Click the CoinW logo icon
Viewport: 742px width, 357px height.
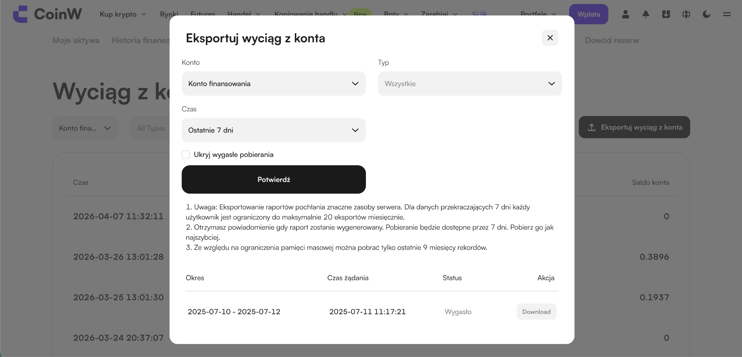coord(20,14)
